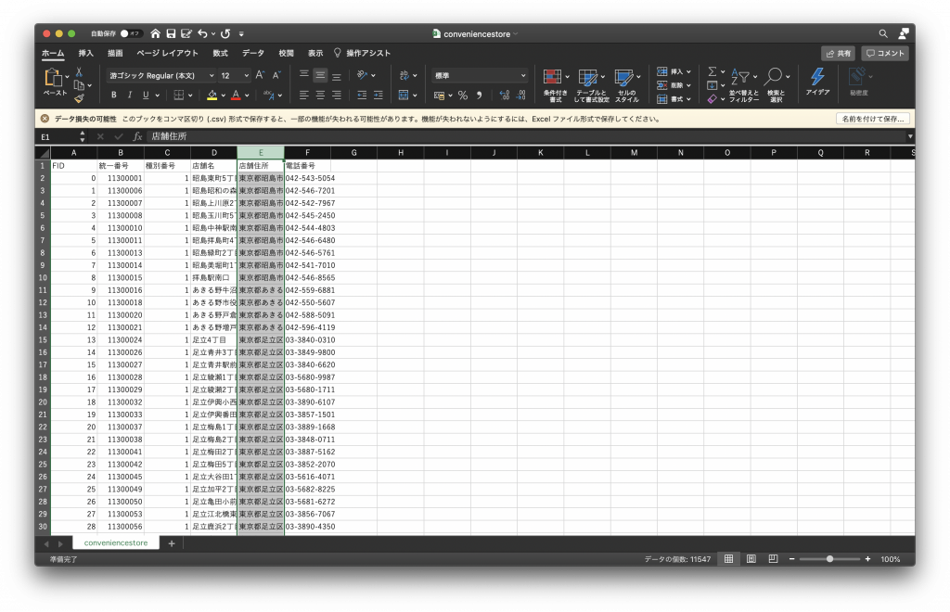Screen dimensions: 950x612
Task: Open the account profile icon in the title bar
Action: [x=904, y=34]
